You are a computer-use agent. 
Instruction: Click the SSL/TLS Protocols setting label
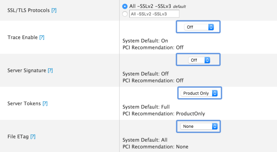[28, 10]
